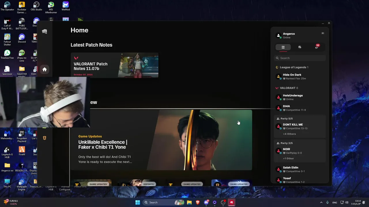Open Riot Client taskbar icon
Image resolution: width=369 pixels, height=207 pixels.
[231, 202]
